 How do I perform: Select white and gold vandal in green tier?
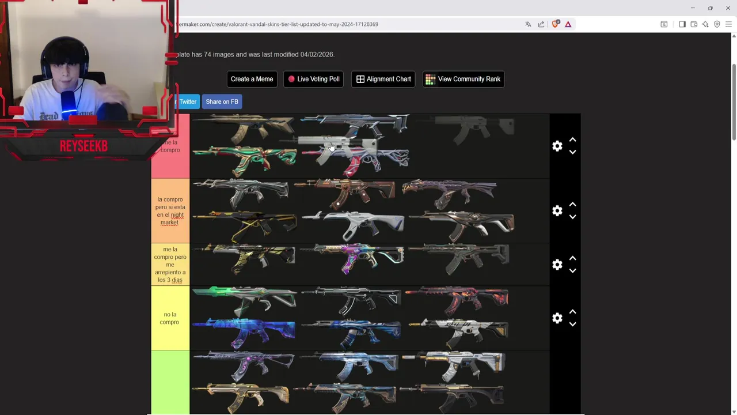pos(454,366)
